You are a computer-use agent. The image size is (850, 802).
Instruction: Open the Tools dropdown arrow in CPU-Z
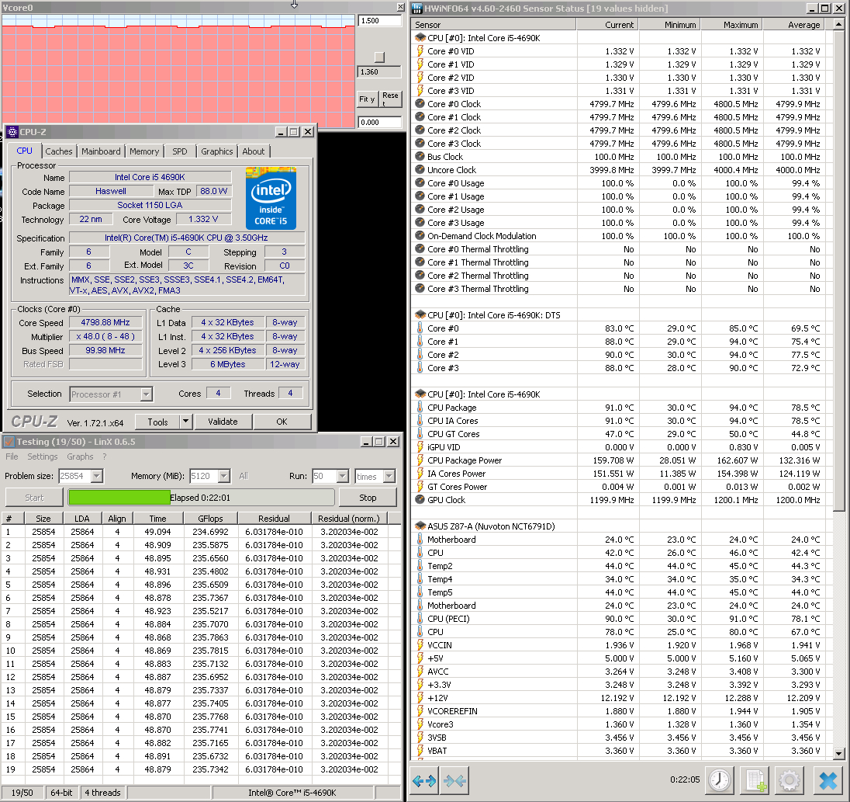tap(186, 421)
